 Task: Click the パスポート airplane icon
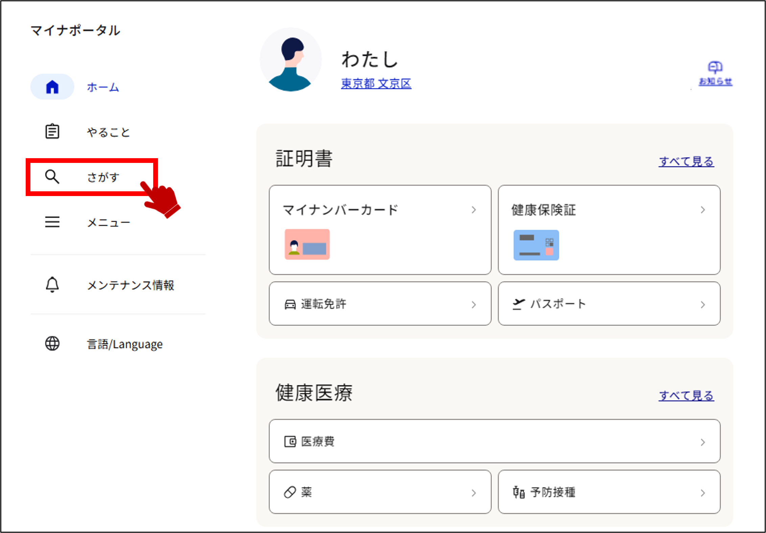pyautogui.click(x=519, y=304)
